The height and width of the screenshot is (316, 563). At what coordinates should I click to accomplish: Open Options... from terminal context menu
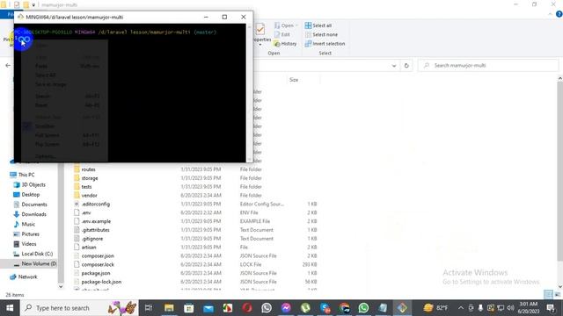point(45,156)
